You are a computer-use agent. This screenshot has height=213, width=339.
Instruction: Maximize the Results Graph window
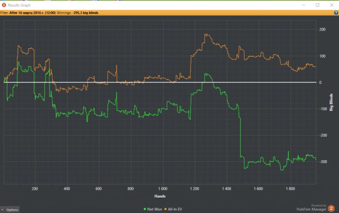click(x=317, y=5)
